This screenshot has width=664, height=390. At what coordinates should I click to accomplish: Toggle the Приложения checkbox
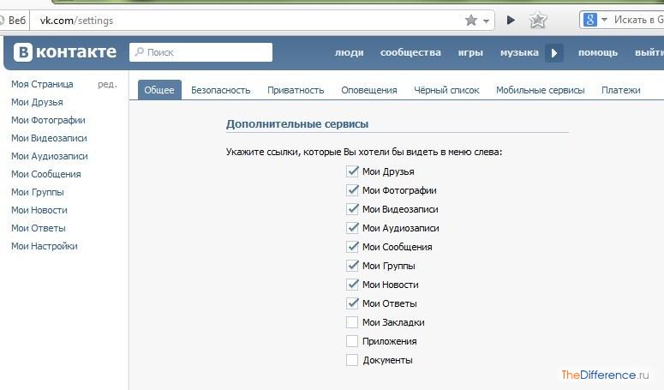352,341
